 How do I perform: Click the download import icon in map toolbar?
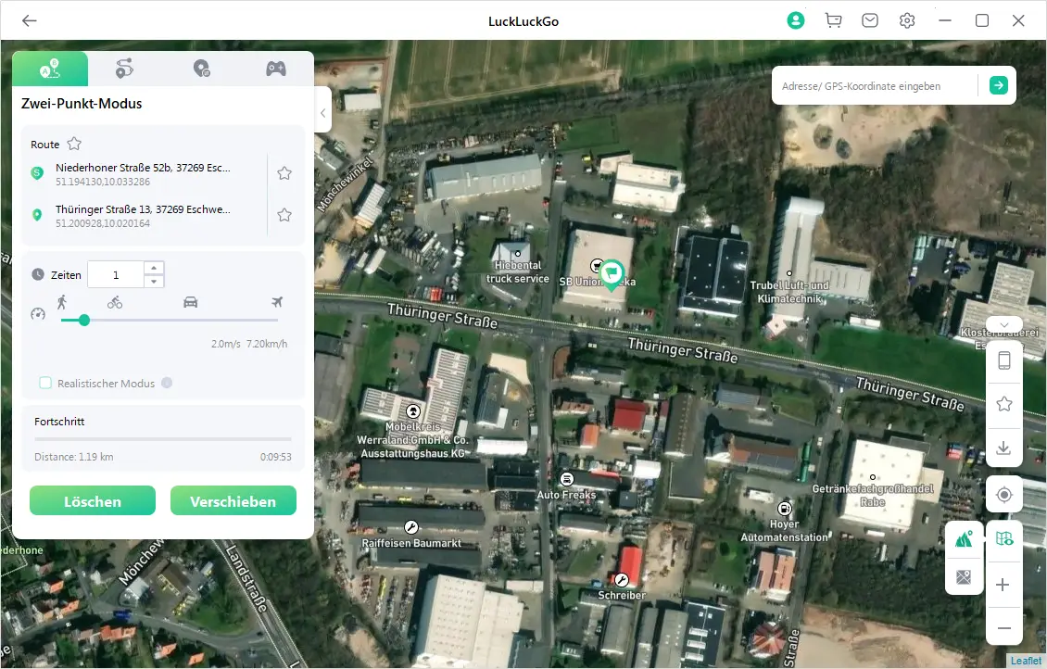[x=1004, y=448]
